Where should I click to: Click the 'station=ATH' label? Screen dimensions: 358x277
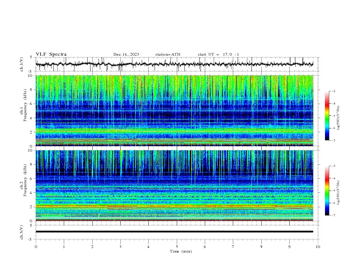pyautogui.click(x=168, y=54)
